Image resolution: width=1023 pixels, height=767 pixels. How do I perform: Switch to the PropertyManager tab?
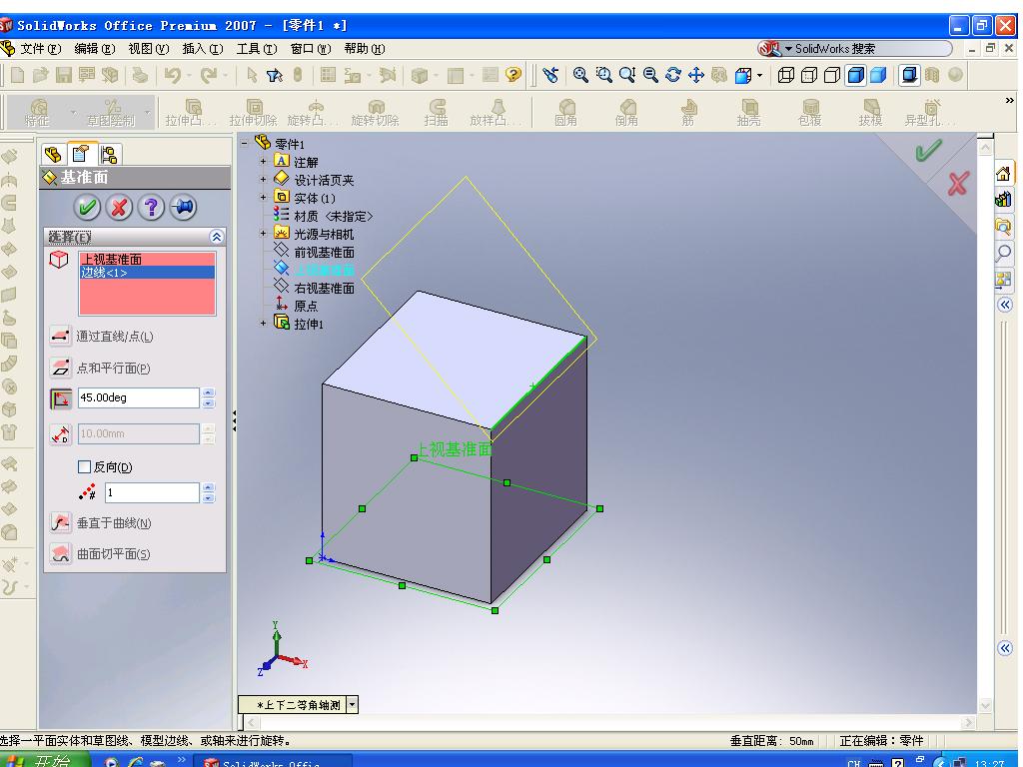(x=81, y=154)
